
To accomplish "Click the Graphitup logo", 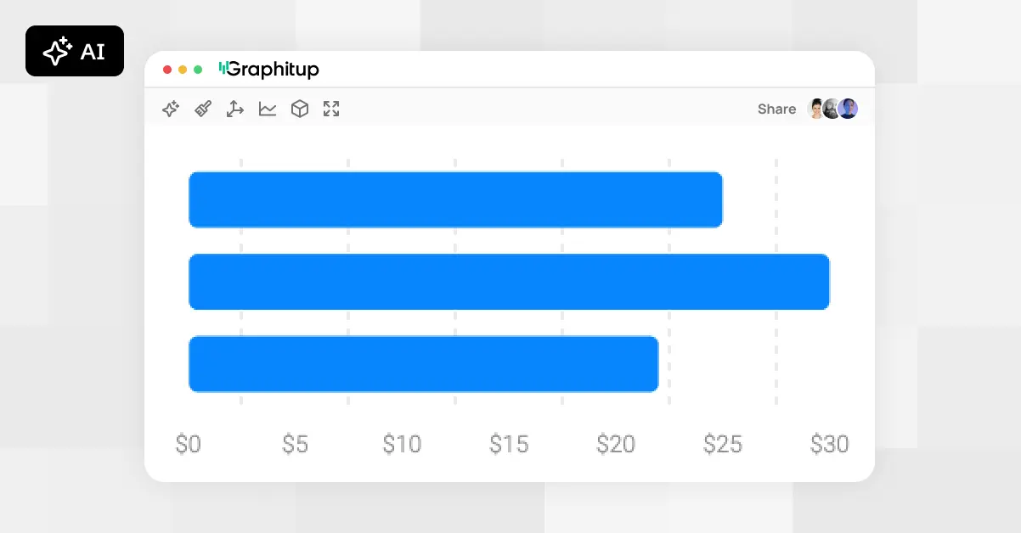I will pos(269,70).
